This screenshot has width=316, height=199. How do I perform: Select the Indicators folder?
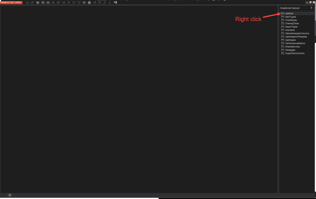click(x=288, y=30)
